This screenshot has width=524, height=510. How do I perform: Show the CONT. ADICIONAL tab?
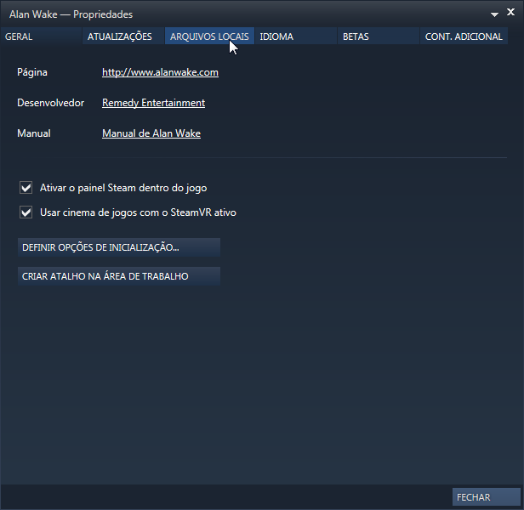click(x=464, y=36)
